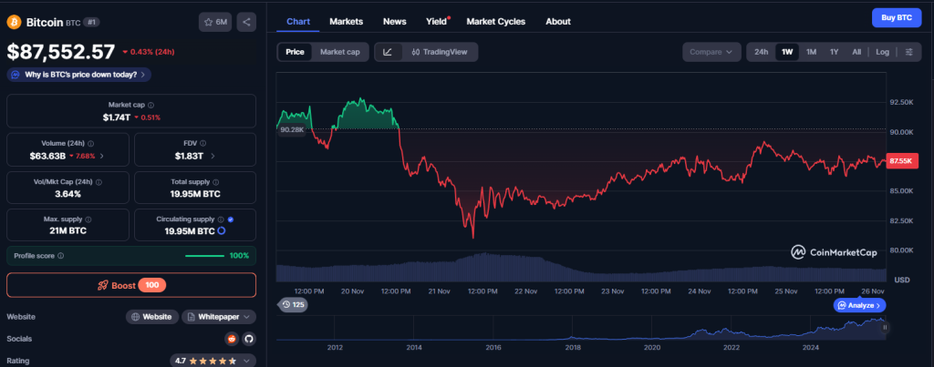Image resolution: width=934 pixels, height=367 pixels.
Task: Click the $63.63B volume value
Action: click(x=47, y=156)
